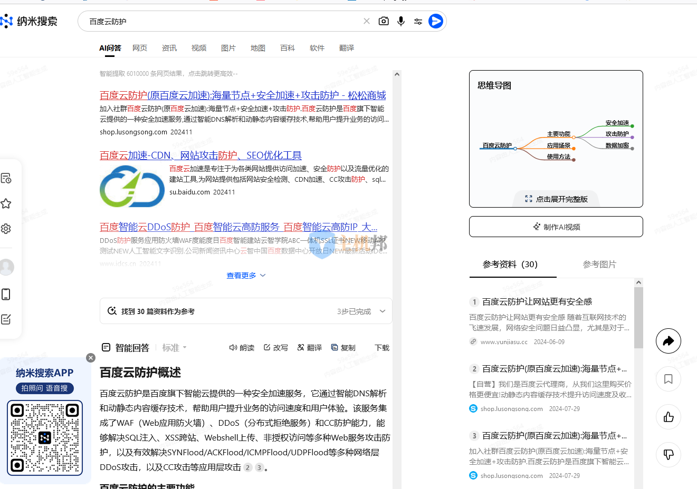Select 参考图片 tab

click(x=599, y=265)
